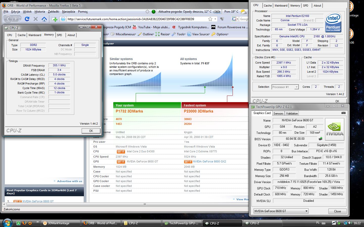Expand quick launch overflow chevron
This screenshot has height=227, width=364.
(38, 222)
